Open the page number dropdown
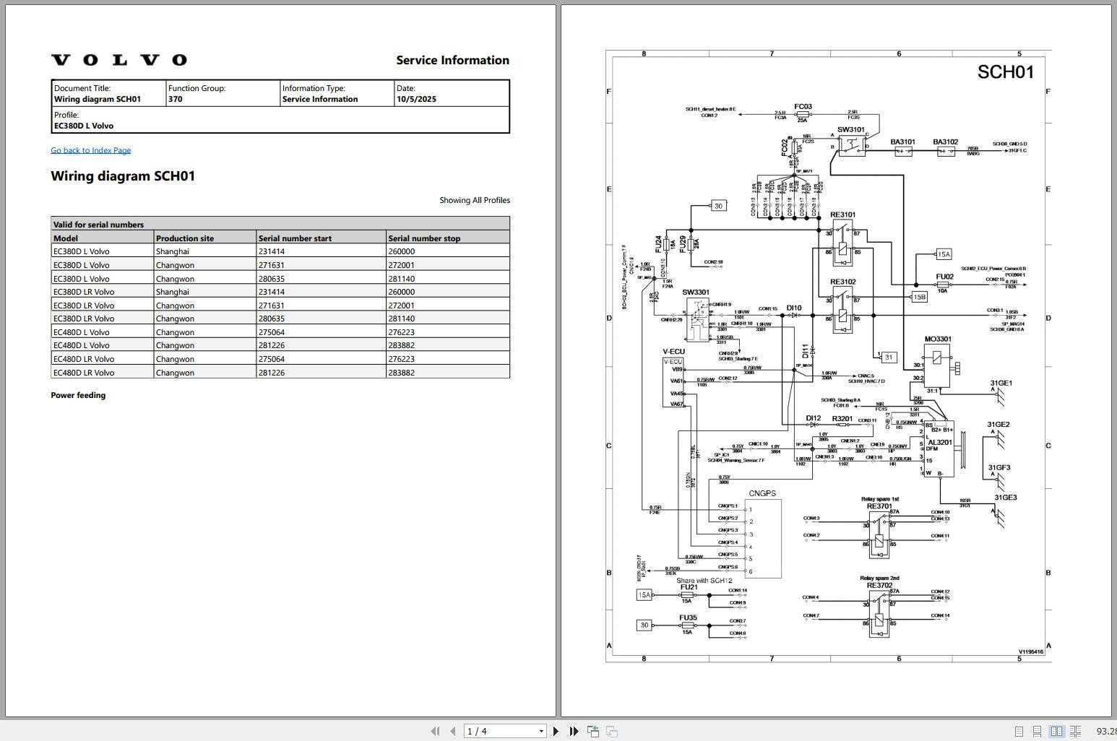 point(540,731)
